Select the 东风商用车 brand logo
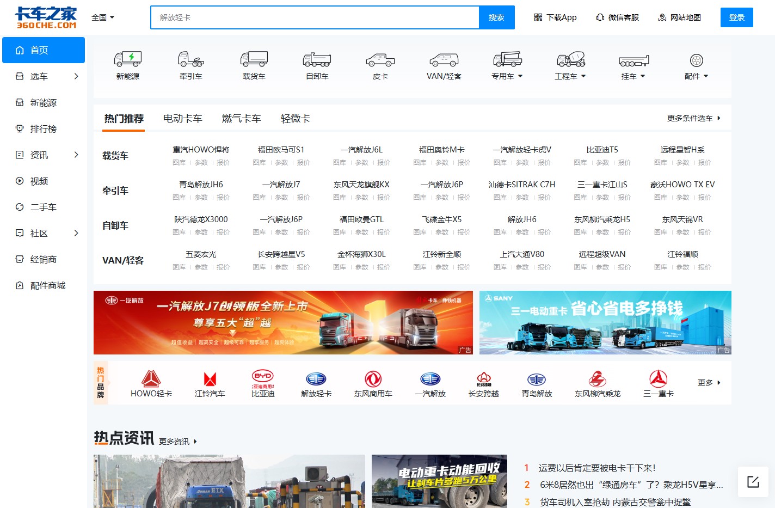The height and width of the screenshot is (508, 775). pyautogui.click(x=373, y=378)
